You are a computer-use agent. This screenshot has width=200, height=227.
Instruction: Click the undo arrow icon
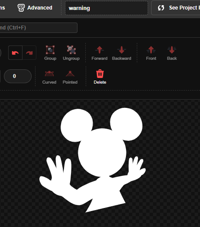coord(15,53)
